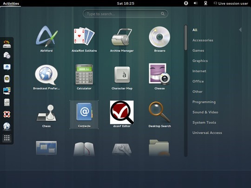Launch AisleRiot Solitaire
This screenshot has height=188, width=251.
[84, 39]
